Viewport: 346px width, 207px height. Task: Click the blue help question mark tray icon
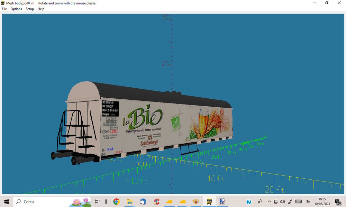[249, 202]
